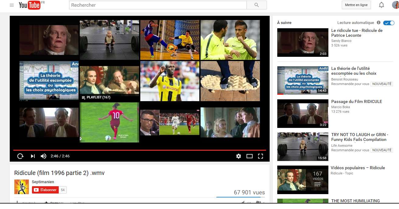Open Septimanien channel name link
This screenshot has width=399, height=209.
click(43, 182)
